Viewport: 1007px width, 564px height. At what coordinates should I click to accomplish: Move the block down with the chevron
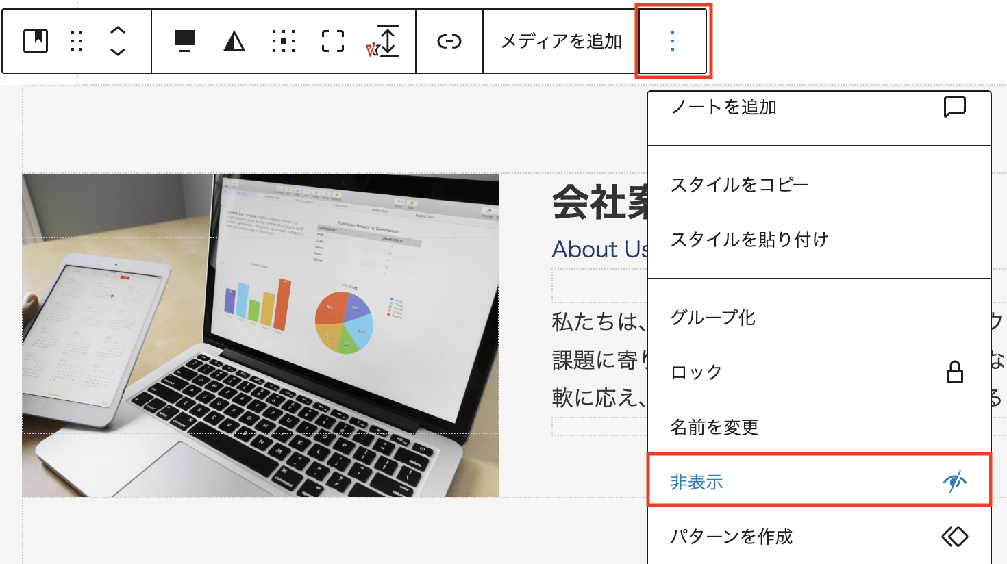coord(118,52)
